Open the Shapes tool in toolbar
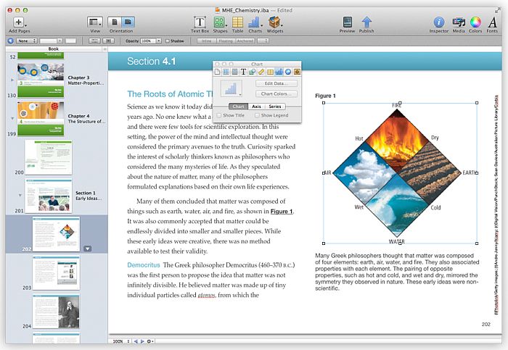Screen dimensions: 508x350 [221, 22]
